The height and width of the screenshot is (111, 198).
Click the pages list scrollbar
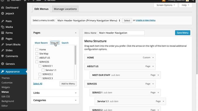click(75, 55)
